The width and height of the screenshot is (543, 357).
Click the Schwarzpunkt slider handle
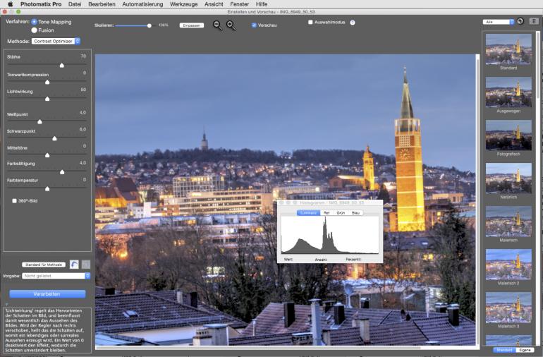(x=54, y=138)
